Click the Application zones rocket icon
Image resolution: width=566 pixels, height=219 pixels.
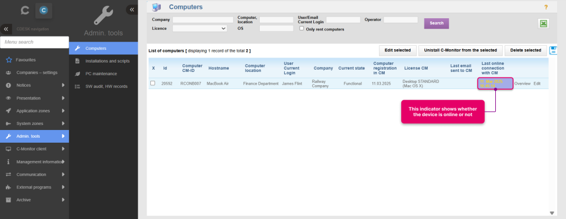(x=9, y=111)
